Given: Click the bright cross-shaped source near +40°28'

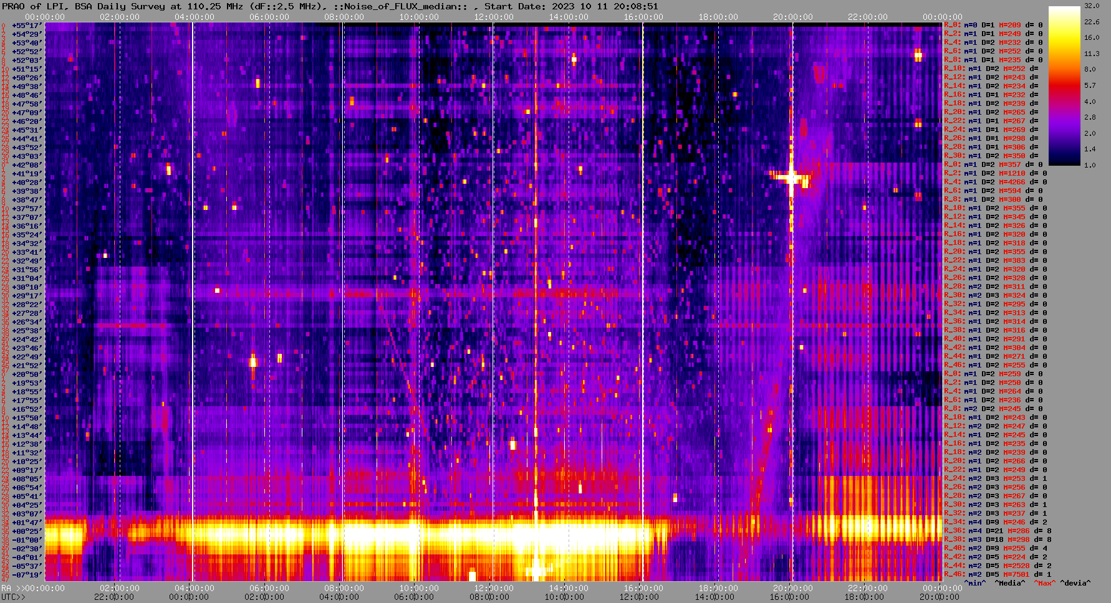Looking at the screenshot, I should pos(791,178).
